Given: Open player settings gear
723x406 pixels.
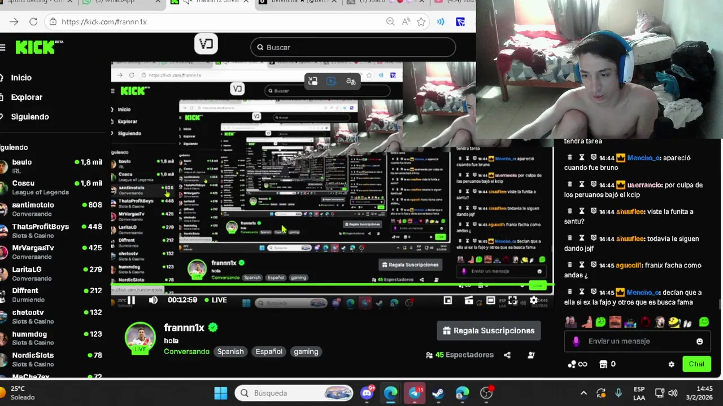Looking at the screenshot, I should click(x=533, y=301).
